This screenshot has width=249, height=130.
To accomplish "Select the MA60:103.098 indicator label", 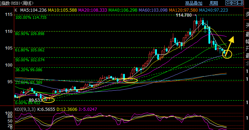I will coord(153,10).
